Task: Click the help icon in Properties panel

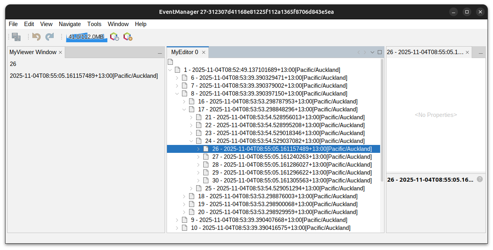Action: pos(480,179)
